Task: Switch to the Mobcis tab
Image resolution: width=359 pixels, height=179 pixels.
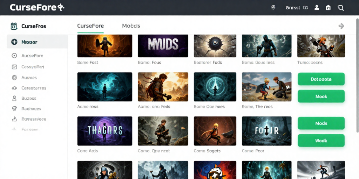Action: coord(131,26)
